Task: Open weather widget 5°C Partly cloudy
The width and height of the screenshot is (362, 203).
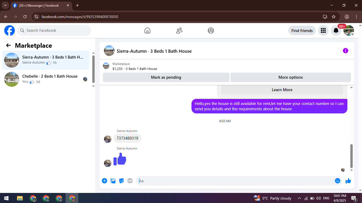Action: click(273, 198)
